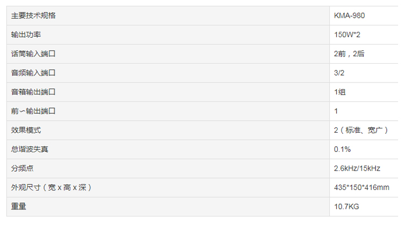The image size is (404, 225).
Task: Click the 音箱输出端口 row label
Action: click(33, 92)
